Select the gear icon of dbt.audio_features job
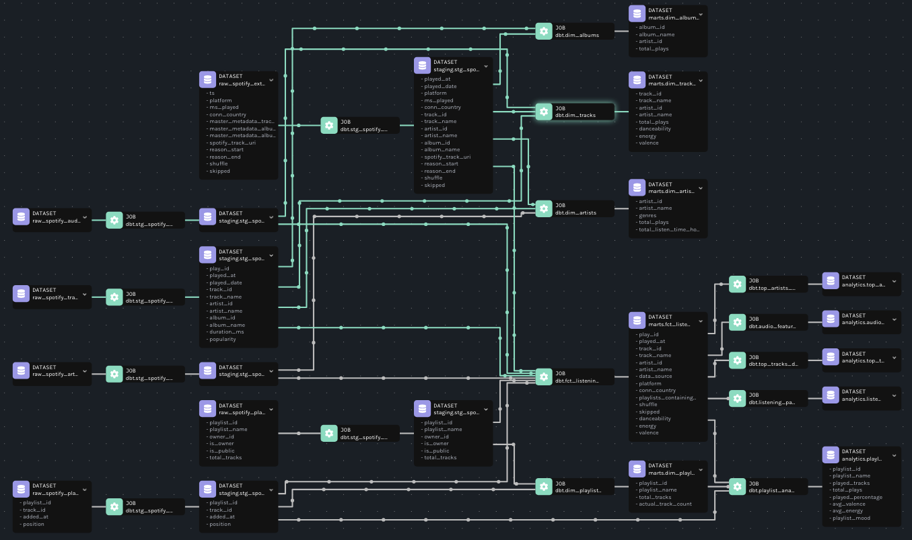Screen dimensions: 912x540 (x=737, y=322)
